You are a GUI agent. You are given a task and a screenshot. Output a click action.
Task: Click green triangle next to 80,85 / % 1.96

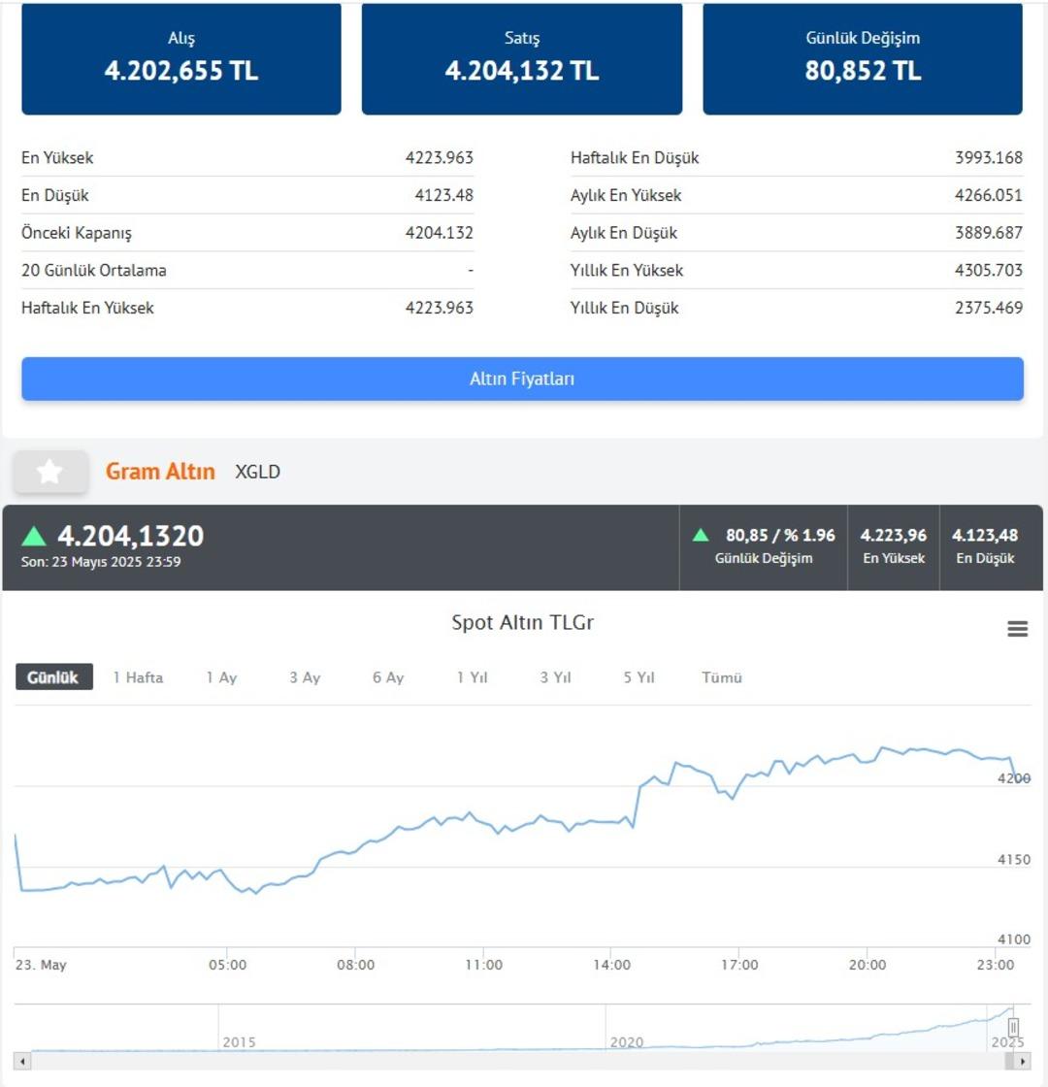point(701,535)
